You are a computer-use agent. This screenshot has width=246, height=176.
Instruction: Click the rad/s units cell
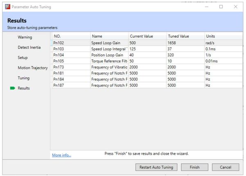tap(223, 43)
